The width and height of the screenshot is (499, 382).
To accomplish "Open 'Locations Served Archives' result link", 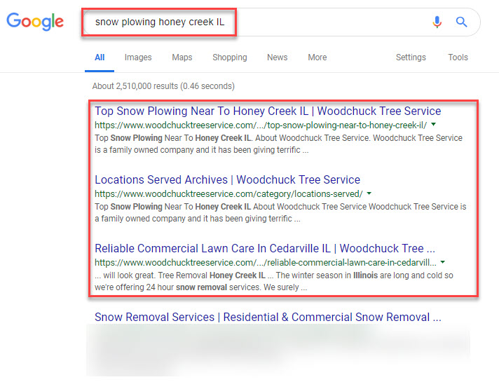I will coord(227,180).
